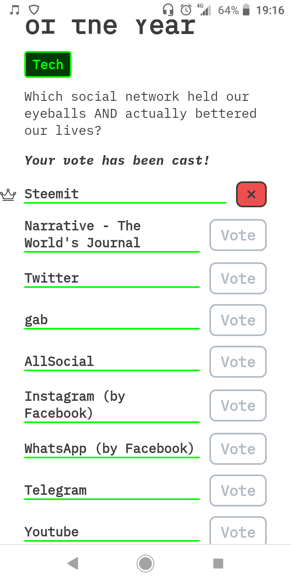Tap the crown icon next to Steemit

[x=8, y=195]
